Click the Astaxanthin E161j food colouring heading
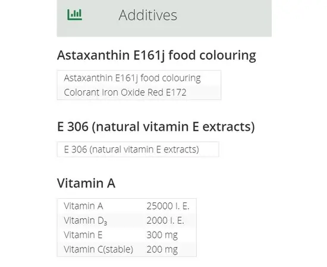The height and width of the screenshot is (267, 327). [x=156, y=55]
